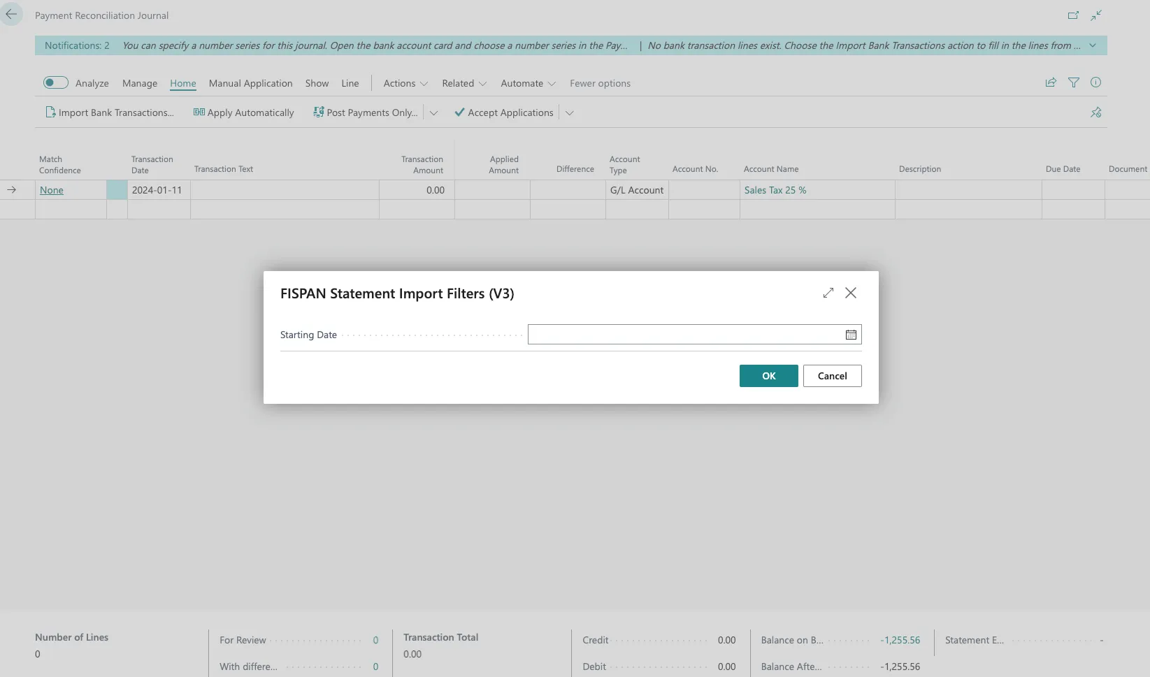Click the Account No. column header

tap(695, 169)
